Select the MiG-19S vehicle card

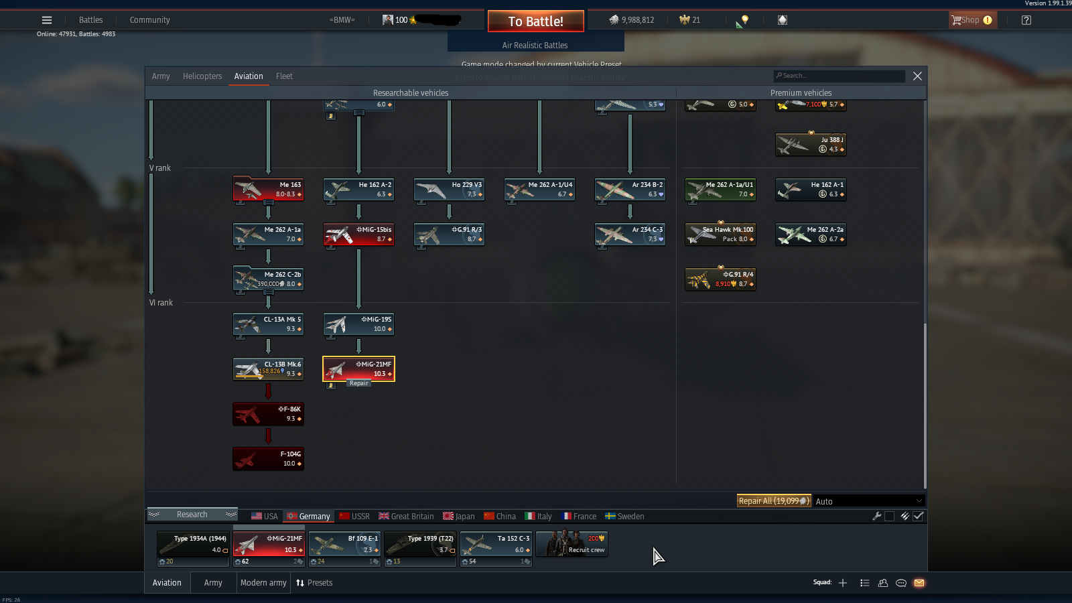click(358, 324)
